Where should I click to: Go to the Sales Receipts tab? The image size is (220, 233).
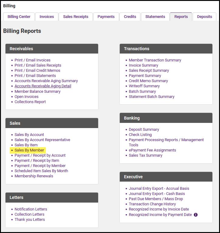pyautogui.click(x=76, y=17)
